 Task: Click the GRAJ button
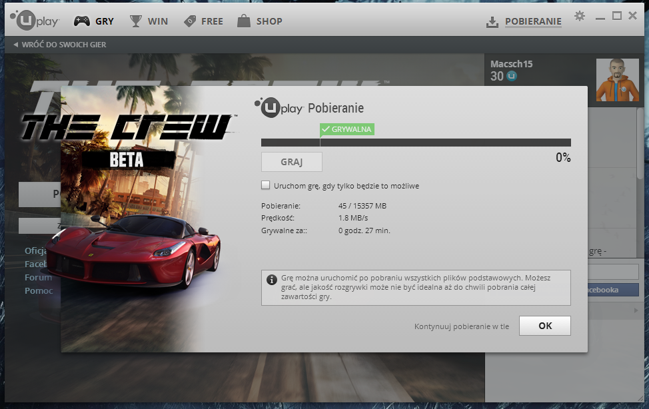(291, 162)
